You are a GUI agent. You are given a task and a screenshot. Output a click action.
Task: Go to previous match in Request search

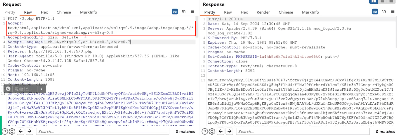21,131
